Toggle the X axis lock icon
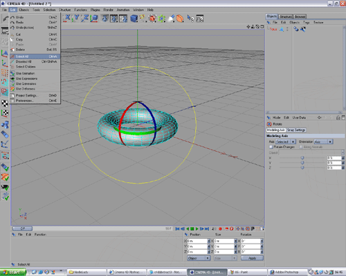 (x=67, y=18)
